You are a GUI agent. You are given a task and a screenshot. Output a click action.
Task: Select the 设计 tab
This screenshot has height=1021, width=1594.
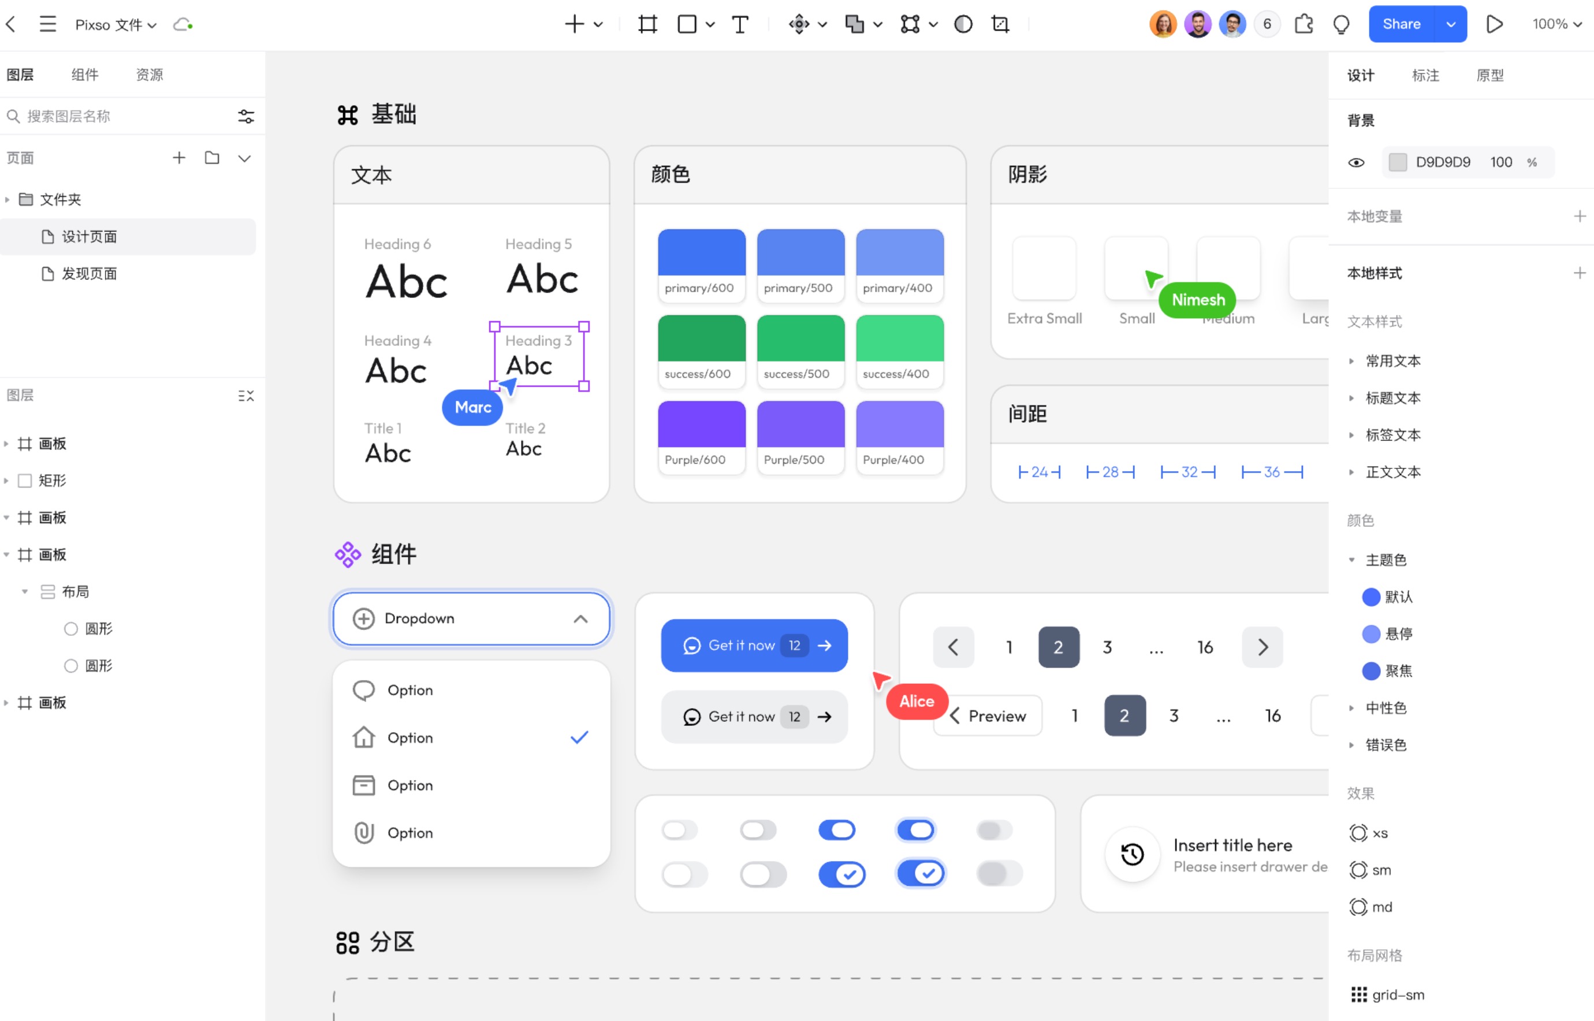point(1361,76)
